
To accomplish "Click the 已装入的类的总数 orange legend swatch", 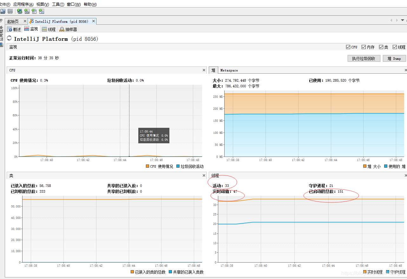I will [x=132, y=272].
